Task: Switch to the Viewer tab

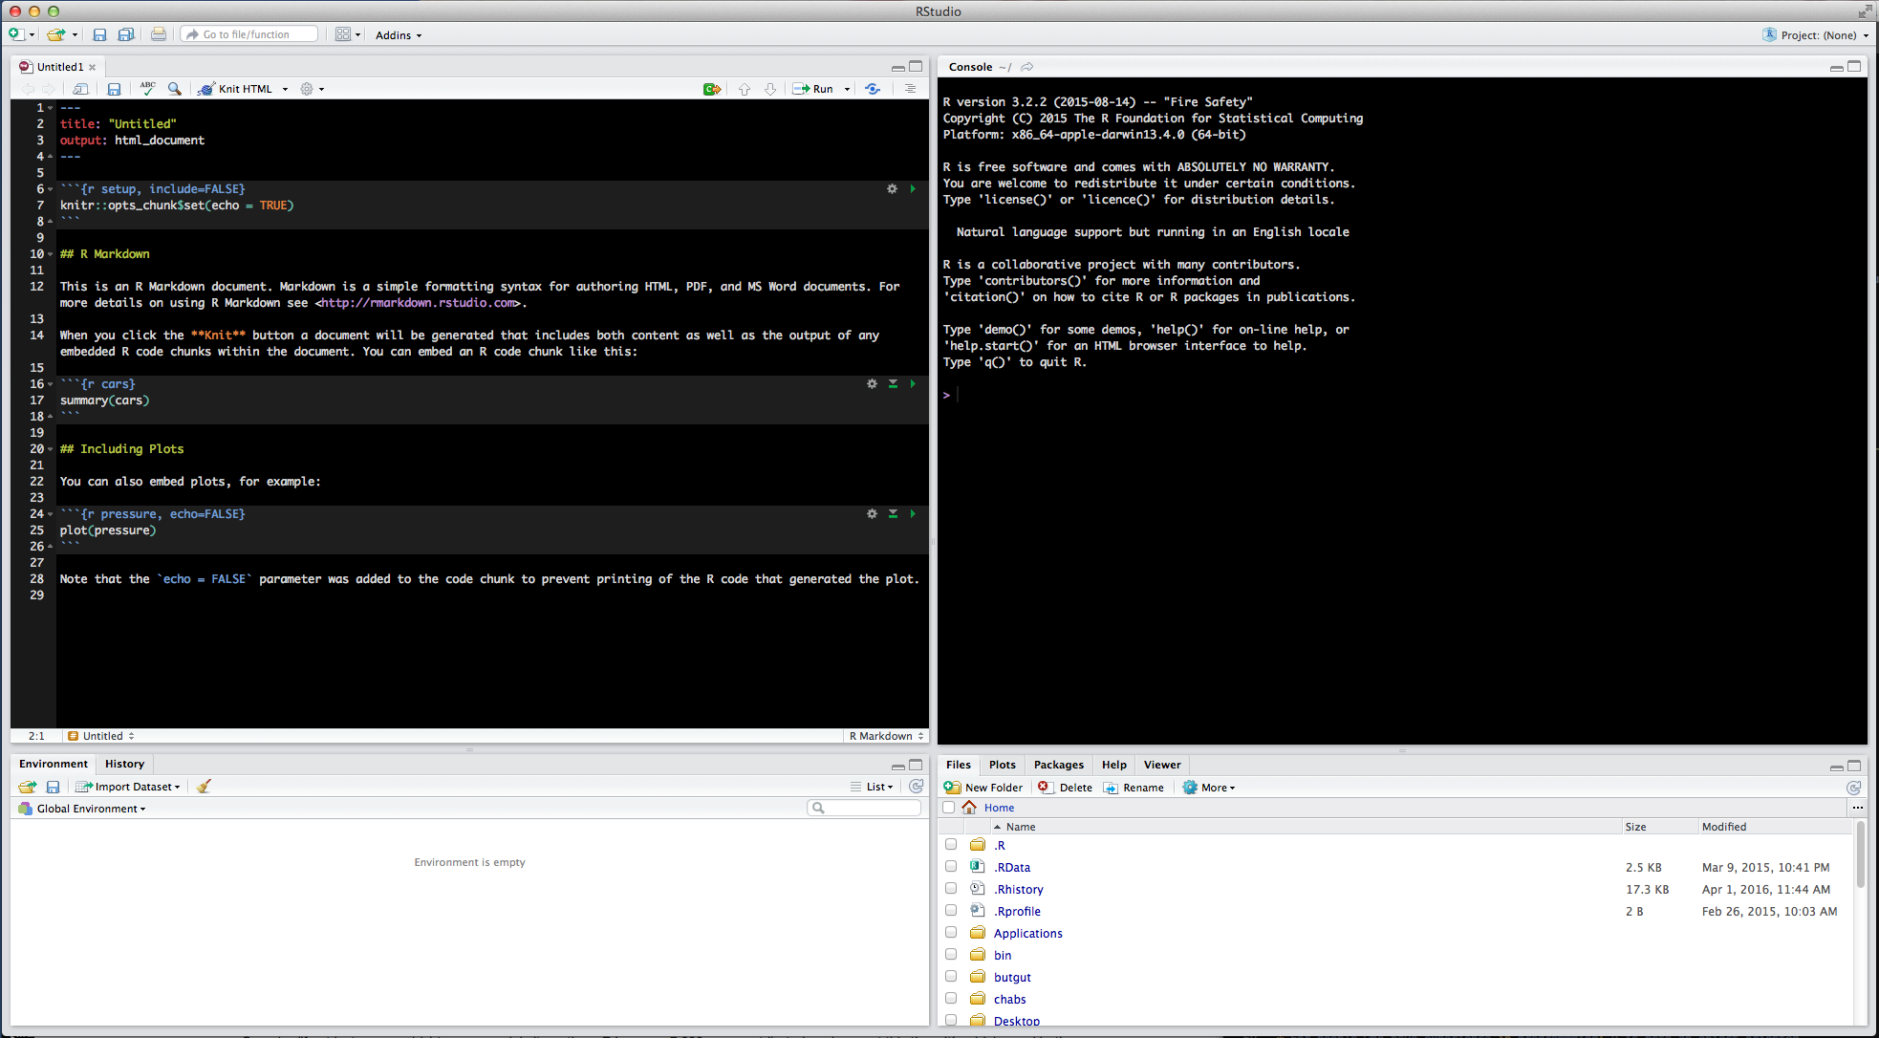Action: (x=1162, y=765)
